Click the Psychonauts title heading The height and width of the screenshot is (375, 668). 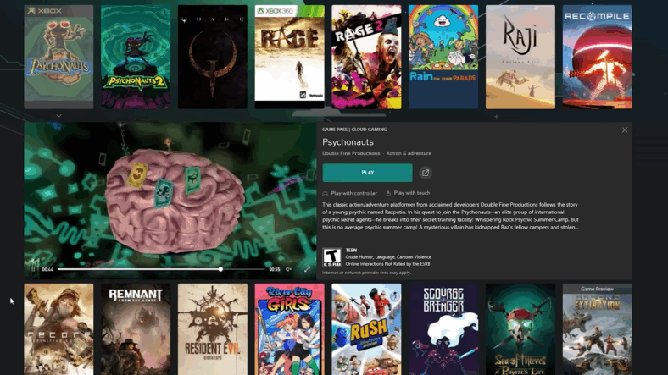(348, 142)
